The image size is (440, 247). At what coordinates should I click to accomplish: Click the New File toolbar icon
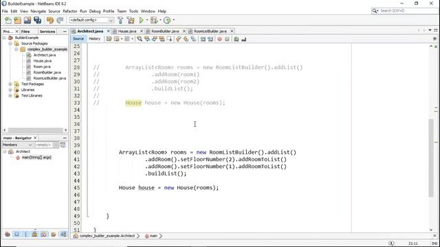8,20
